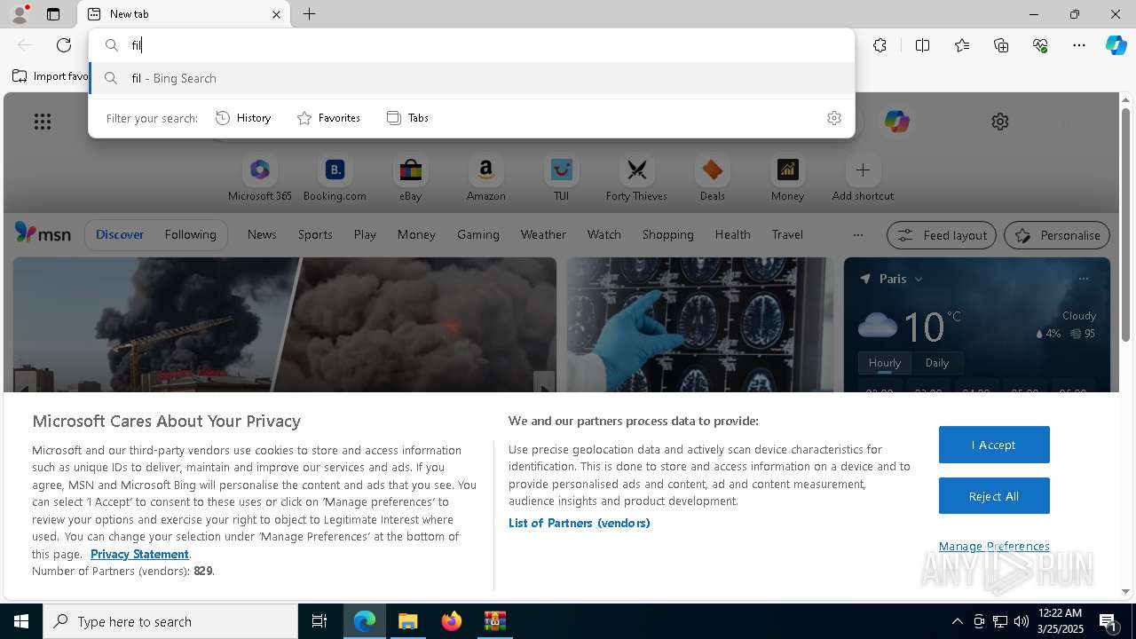Click Reject All button

point(994,496)
